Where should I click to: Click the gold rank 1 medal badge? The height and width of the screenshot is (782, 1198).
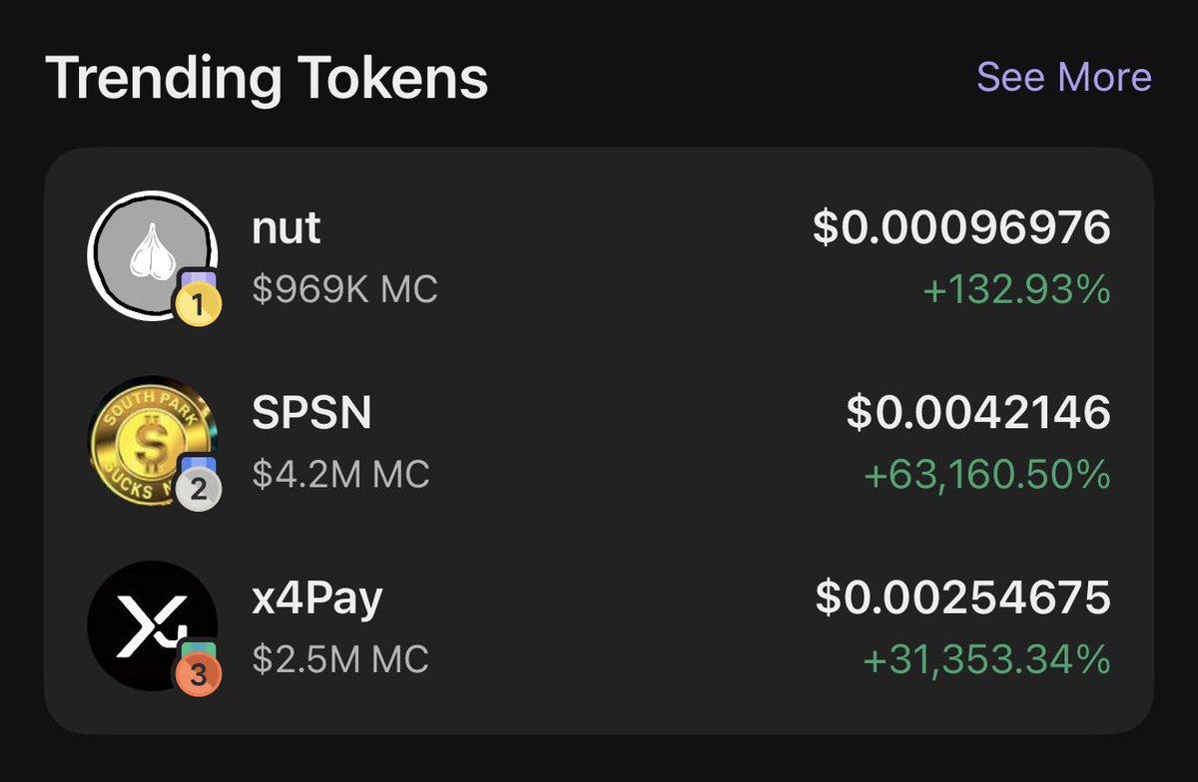(x=200, y=304)
